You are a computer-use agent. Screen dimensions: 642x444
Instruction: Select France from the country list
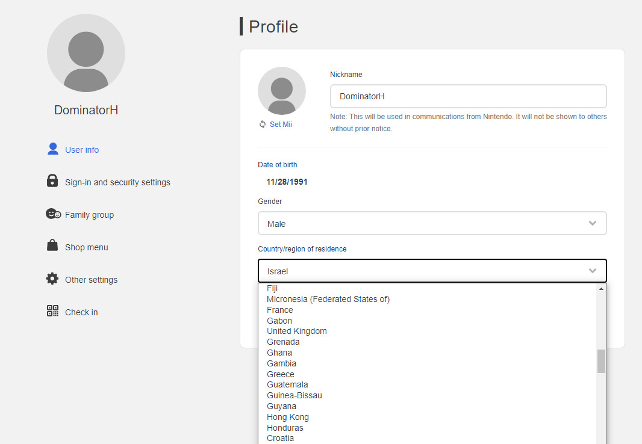pyautogui.click(x=280, y=310)
